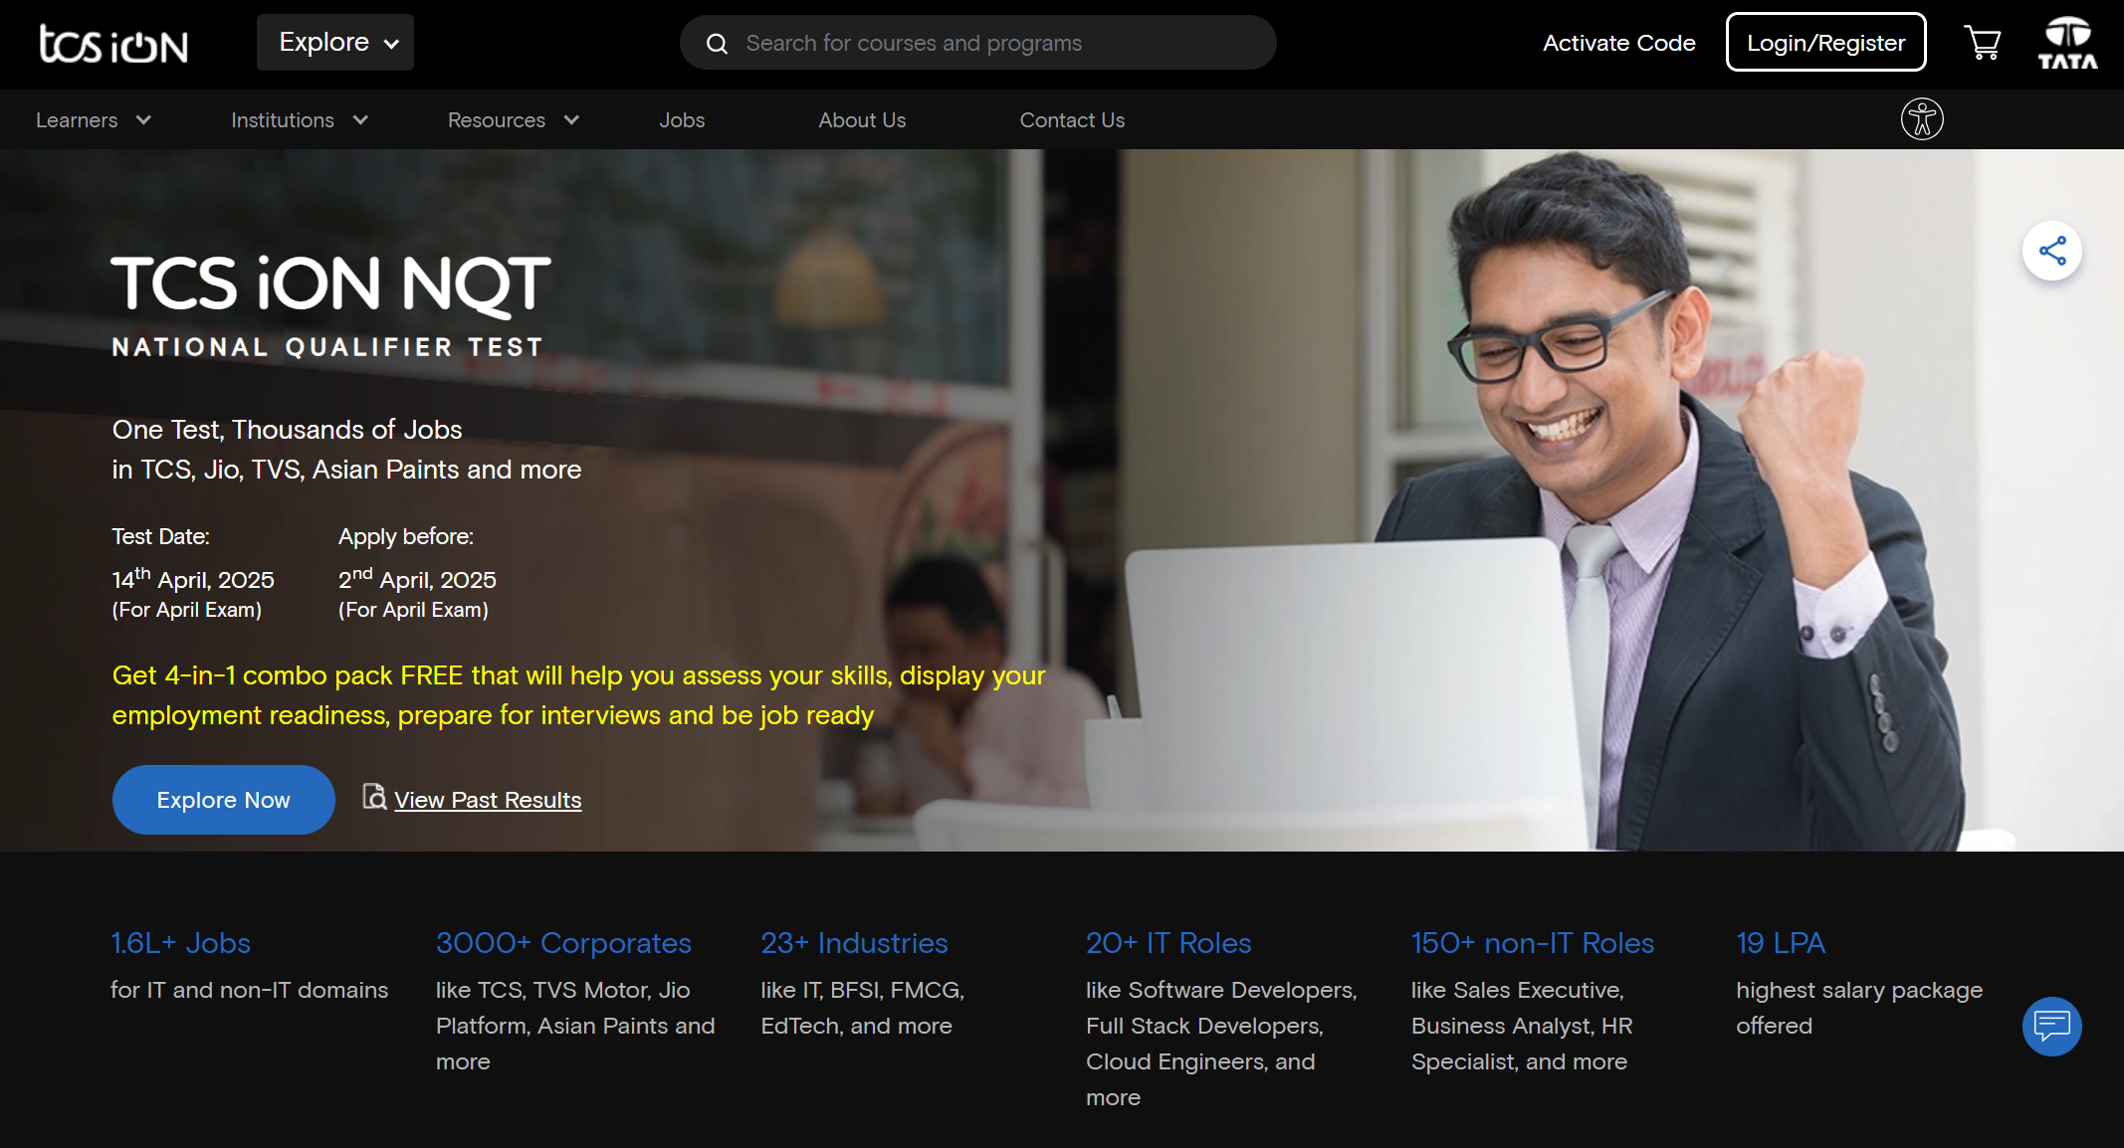Click the Test Date 14th April, 2025 text
Viewport: 2124px width, 1148px height.
pyautogui.click(x=193, y=580)
